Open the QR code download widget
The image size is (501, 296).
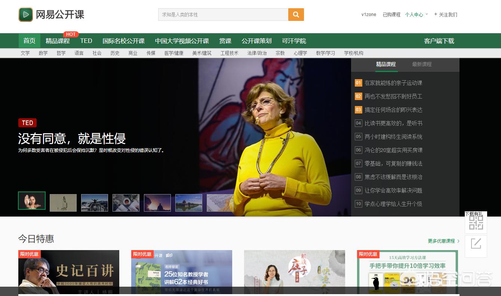[476, 223]
